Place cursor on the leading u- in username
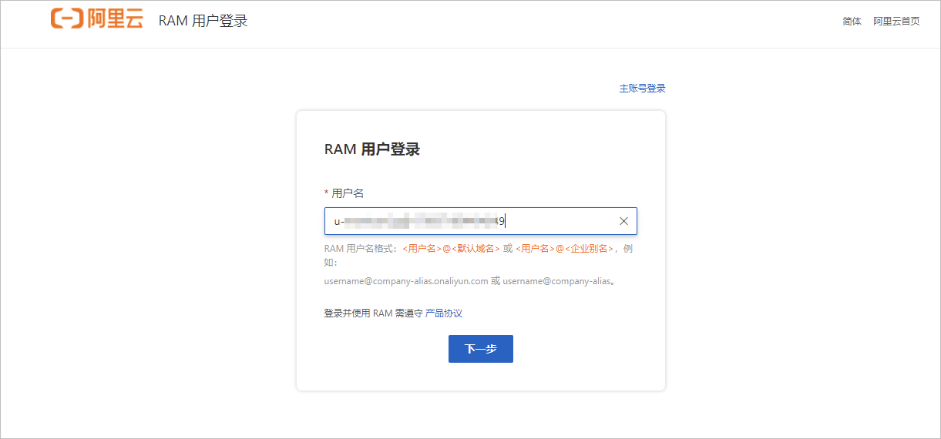941x439 pixels. pyautogui.click(x=338, y=222)
